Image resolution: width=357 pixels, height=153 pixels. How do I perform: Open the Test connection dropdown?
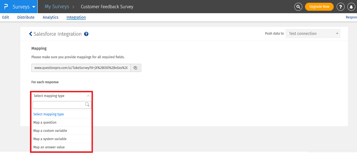pyautogui.click(x=313, y=34)
